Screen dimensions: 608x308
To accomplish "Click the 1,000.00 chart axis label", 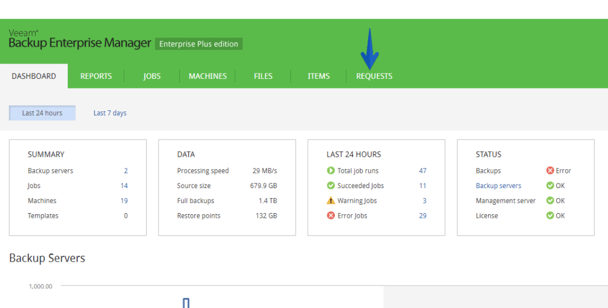I will [x=41, y=286].
